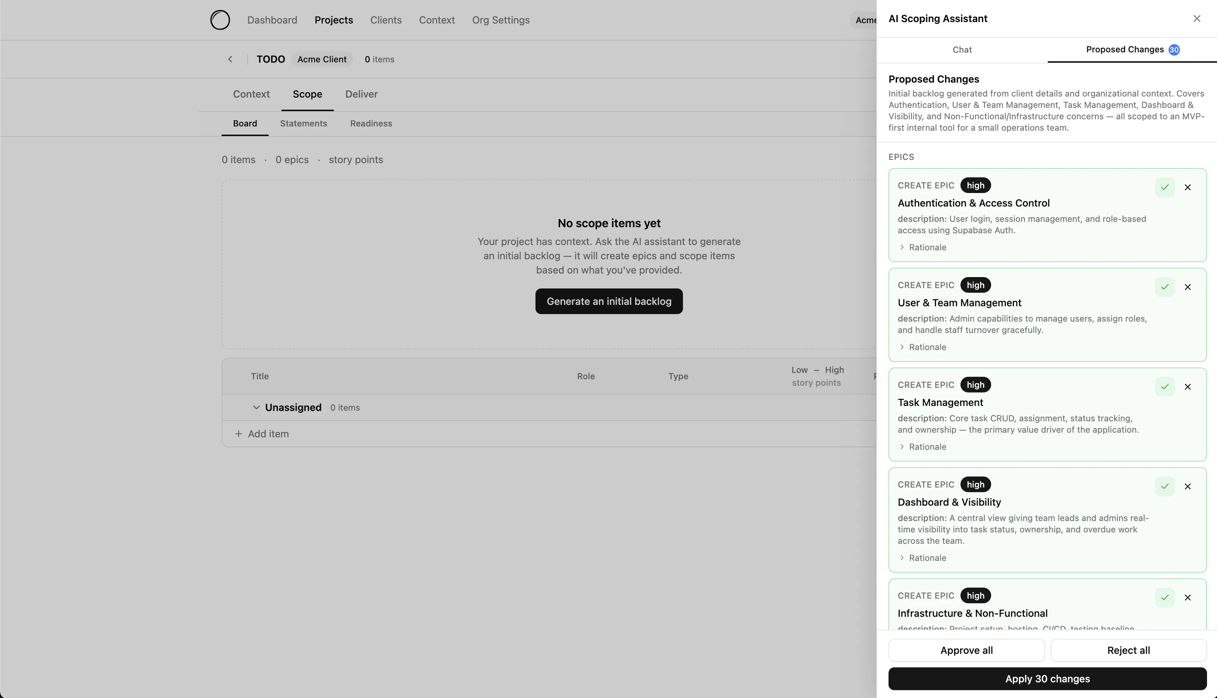This screenshot has width=1217, height=698.
Task: Close the AI Scoping Assistant panel
Action: pos(1196,19)
